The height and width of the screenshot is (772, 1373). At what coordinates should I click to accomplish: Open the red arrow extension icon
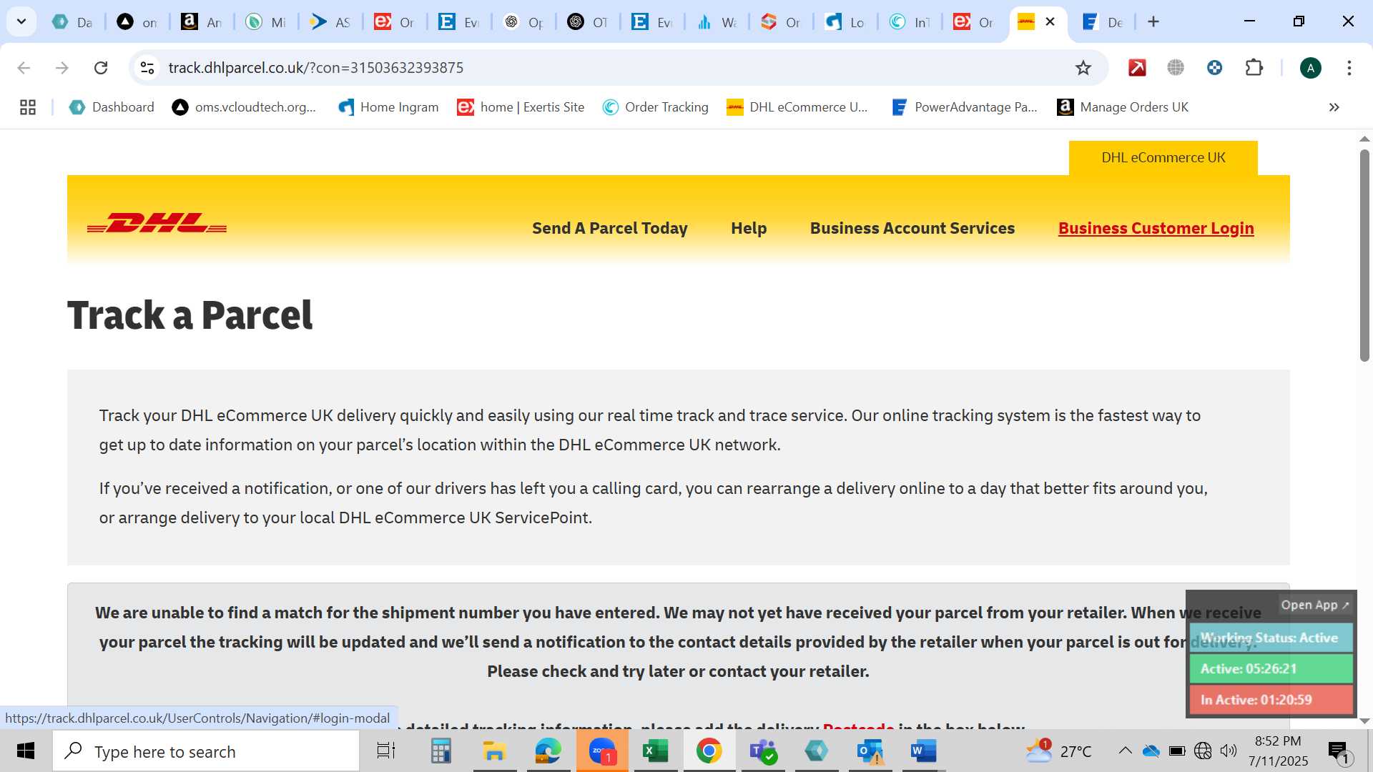click(x=1137, y=68)
